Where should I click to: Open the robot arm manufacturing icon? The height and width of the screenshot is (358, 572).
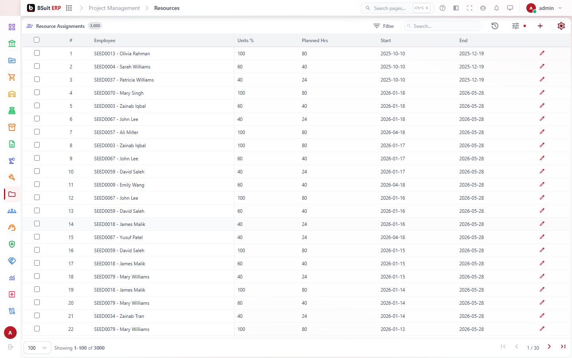(x=12, y=161)
